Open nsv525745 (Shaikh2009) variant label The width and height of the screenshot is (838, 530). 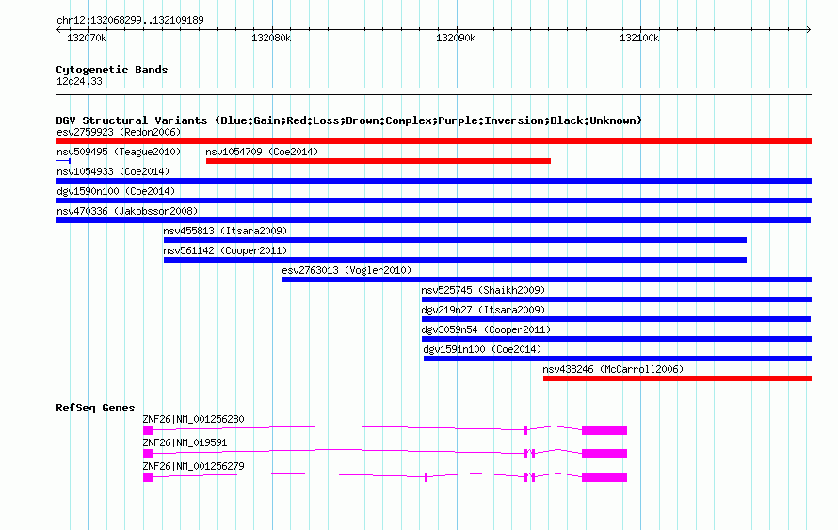pyautogui.click(x=483, y=290)
